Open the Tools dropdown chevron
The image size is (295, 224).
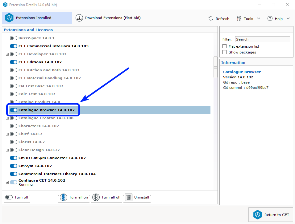tap(259, 18)
